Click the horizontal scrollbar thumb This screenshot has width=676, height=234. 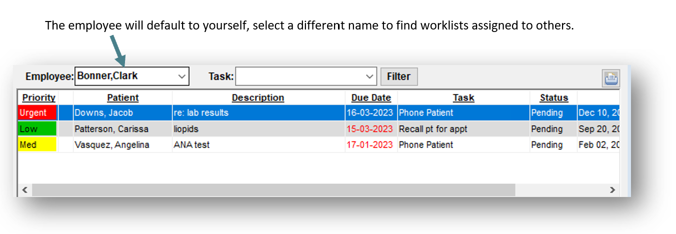(x=273, y=190)
